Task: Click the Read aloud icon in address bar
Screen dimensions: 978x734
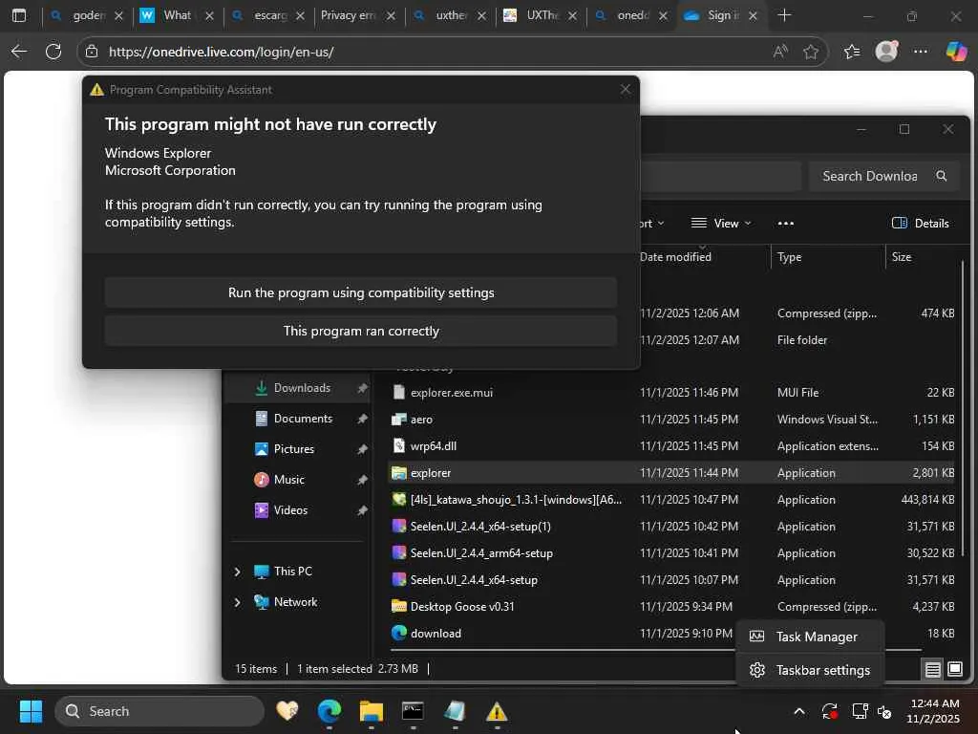Action: point(779,52)
